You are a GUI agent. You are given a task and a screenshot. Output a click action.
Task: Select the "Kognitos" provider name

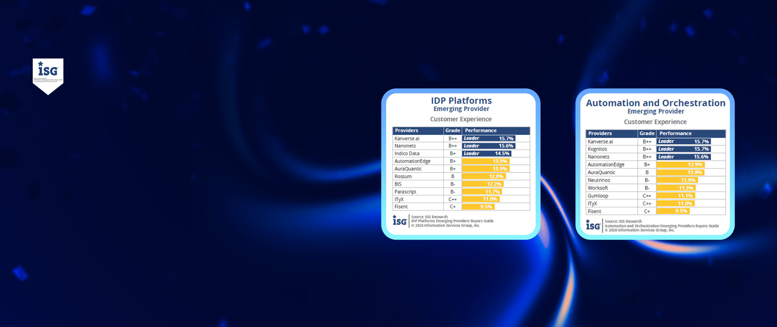(x=597, y=149)
